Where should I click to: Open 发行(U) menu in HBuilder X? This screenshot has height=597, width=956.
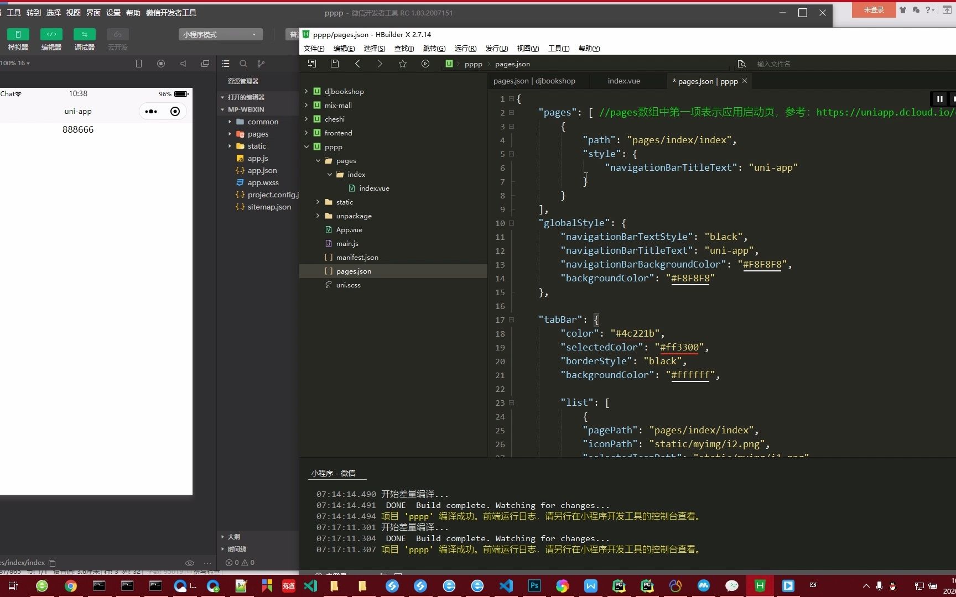pos(496,49)
